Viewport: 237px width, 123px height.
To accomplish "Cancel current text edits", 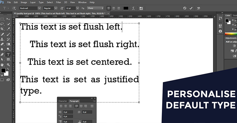I will click(185, 8).
